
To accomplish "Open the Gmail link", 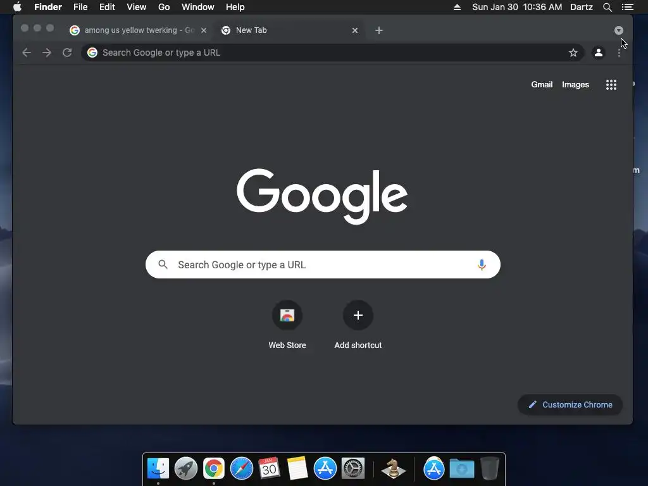I will tap(542, 85).
